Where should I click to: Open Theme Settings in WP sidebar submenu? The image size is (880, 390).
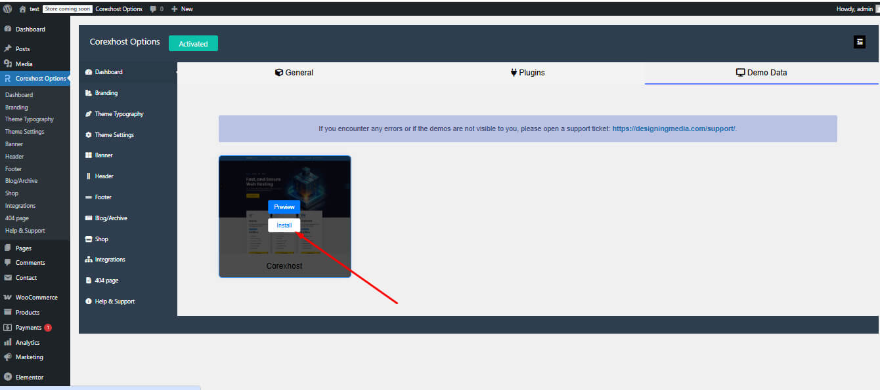(x=25, y=132)
